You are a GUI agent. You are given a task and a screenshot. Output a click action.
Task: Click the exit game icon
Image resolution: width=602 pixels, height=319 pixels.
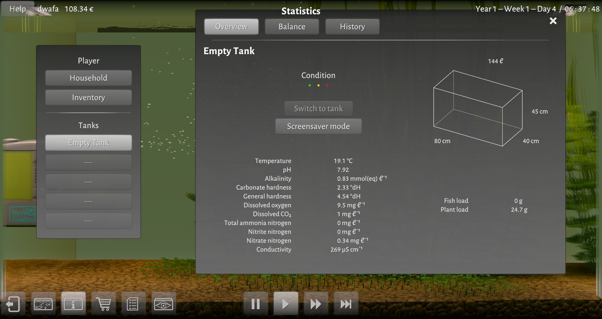[13, 304]
